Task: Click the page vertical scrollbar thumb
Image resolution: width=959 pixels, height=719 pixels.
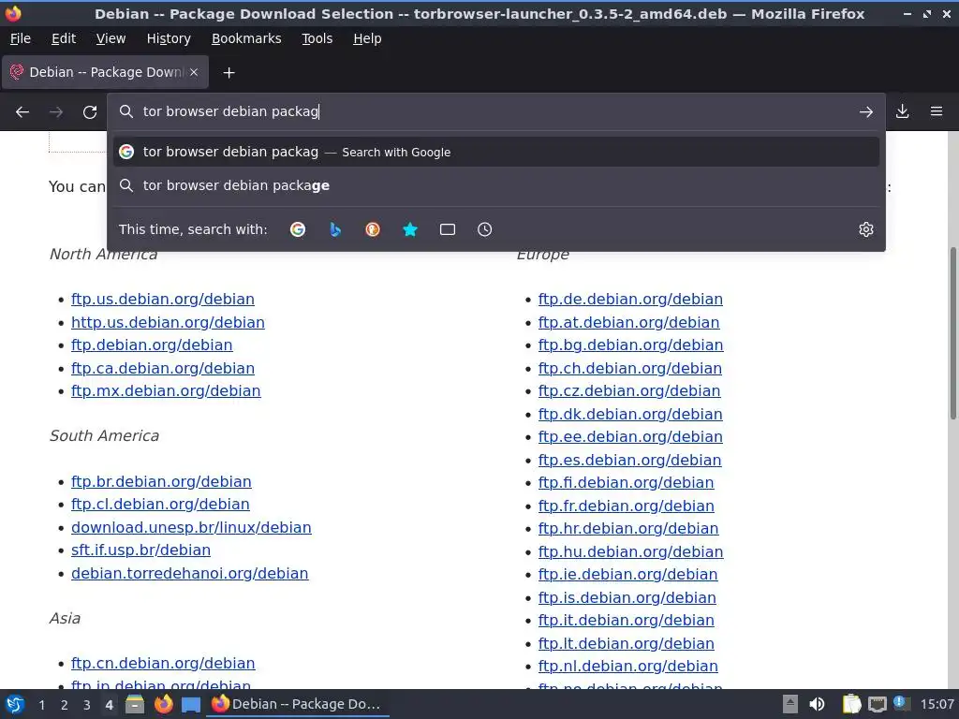Action: [x=952, y=334]
